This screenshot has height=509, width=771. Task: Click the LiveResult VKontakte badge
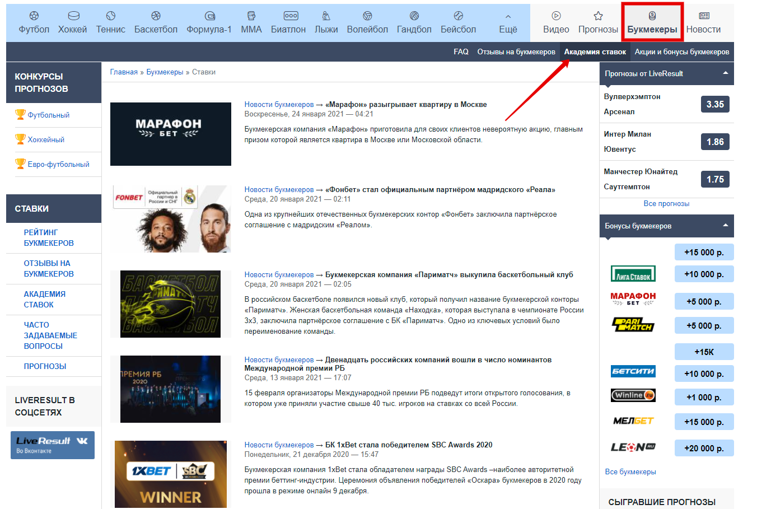53,445
